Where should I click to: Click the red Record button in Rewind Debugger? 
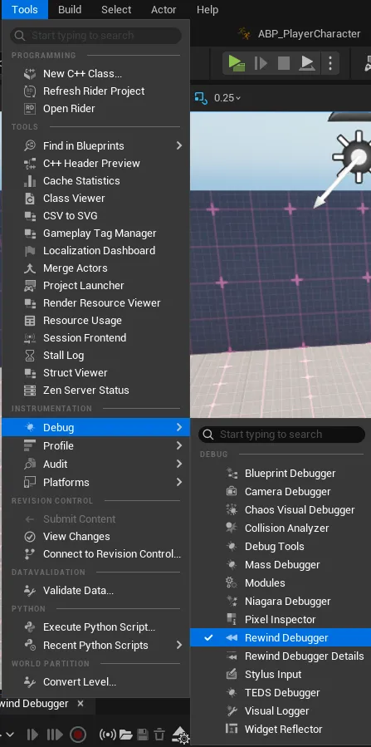pos(78,735)
